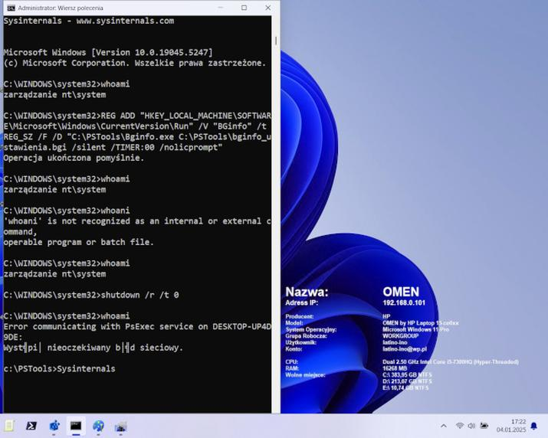Click the 'REG ADD "HKEY_LOCAL_MACHINE' command line
This screenshot has height=438, width=548.
[137, 116]
